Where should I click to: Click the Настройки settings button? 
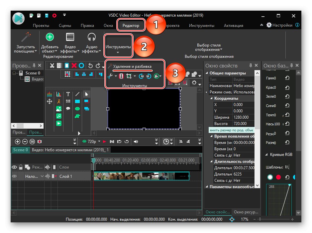[x=279, y=25]
